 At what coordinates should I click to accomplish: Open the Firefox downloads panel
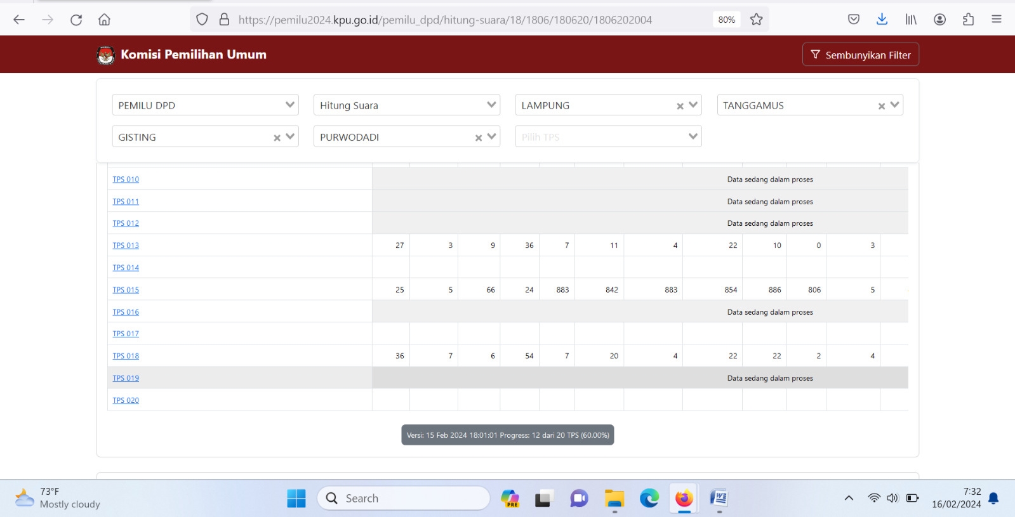(882, 20)
